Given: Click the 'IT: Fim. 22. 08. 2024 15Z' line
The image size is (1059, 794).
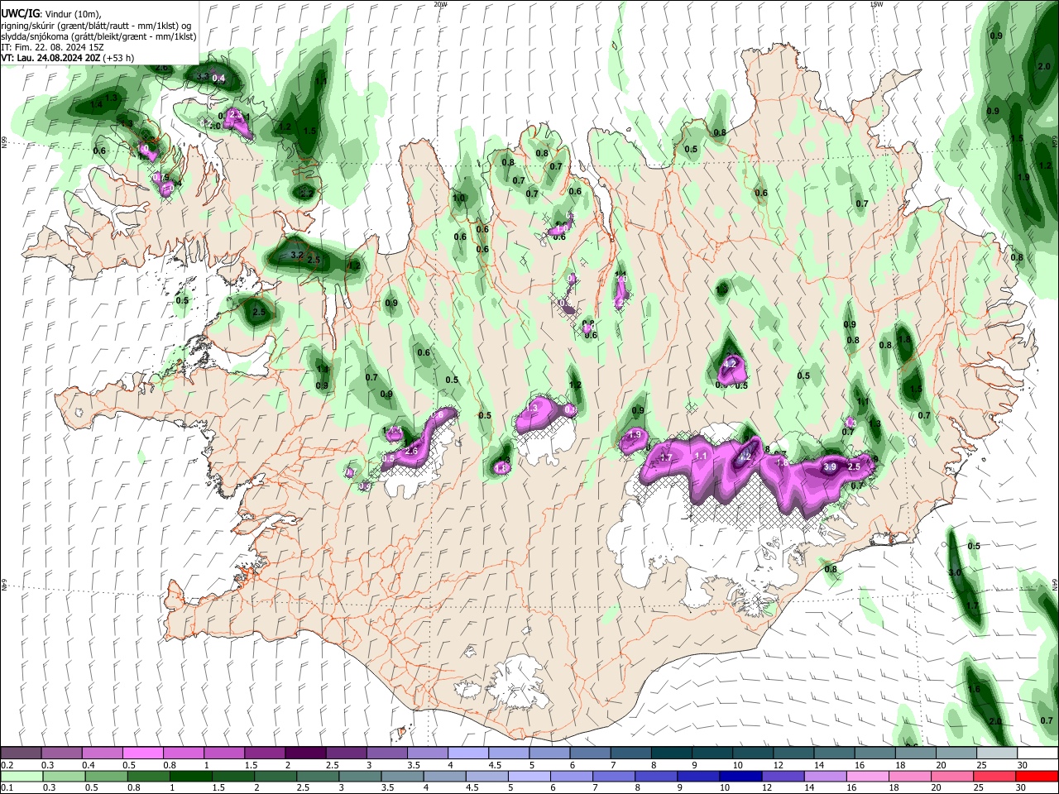Looking at the screenshot, I should pyautogui.click(x=52, y=48).
